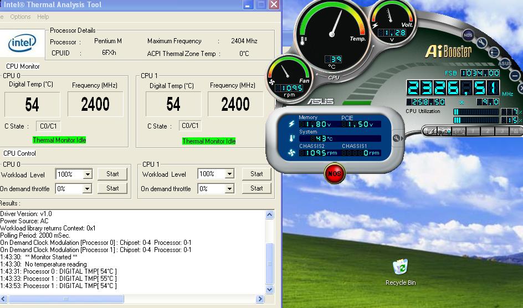Click CPUID value 6FXh
This screenshot has width=523, height=308.
[x=109, y=53]
